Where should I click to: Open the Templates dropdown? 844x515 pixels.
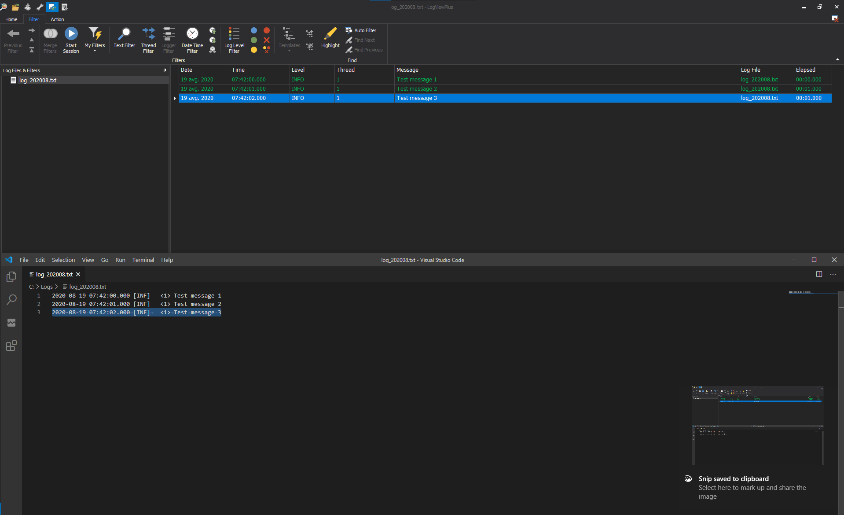pos(289,40)
